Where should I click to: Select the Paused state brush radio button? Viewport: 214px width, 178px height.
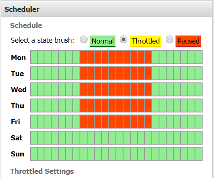point(170,39)
